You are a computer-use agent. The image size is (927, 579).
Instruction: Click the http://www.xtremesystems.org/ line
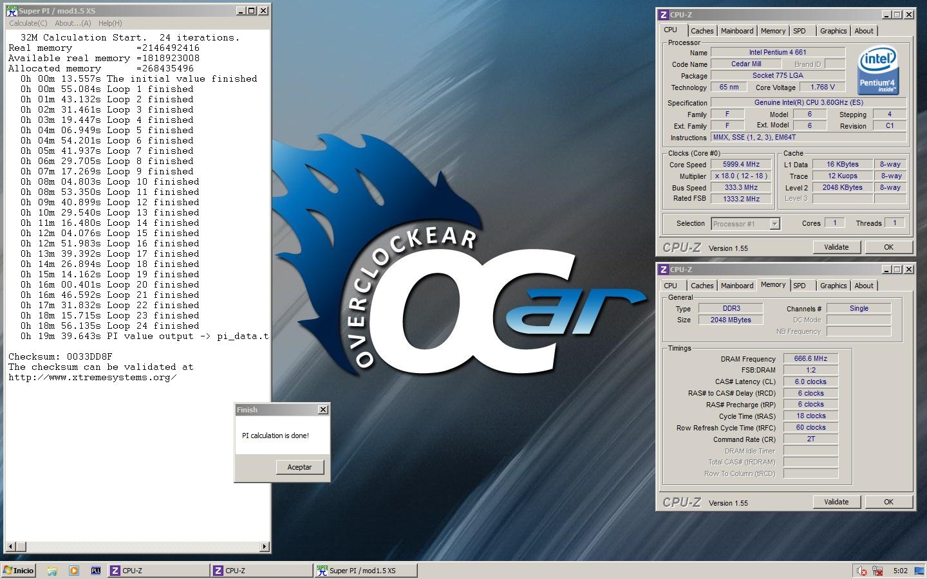point(93,377)
